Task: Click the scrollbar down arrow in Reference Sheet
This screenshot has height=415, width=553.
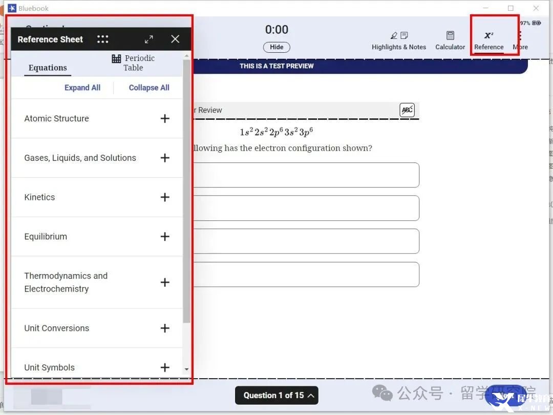Action: (186, 369)
